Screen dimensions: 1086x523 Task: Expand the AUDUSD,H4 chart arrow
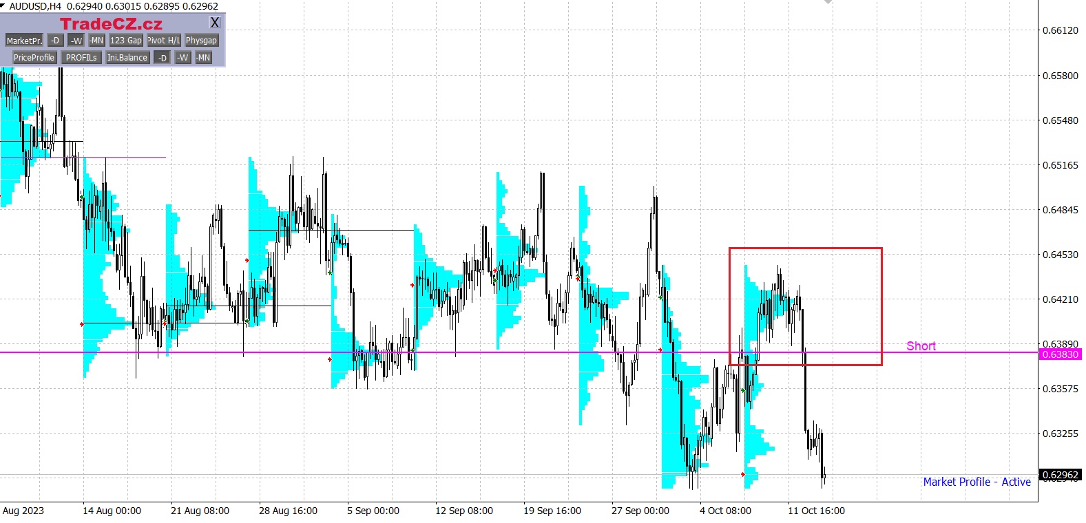(4, 6)
